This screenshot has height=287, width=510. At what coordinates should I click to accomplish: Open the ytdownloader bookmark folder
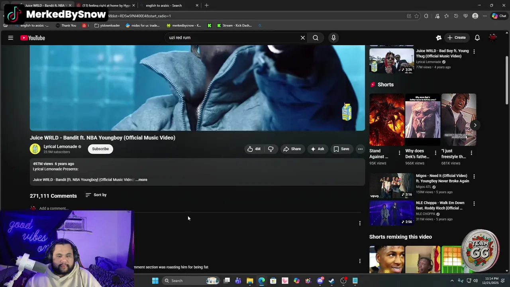pyautogui.click(x=107, y=26)
